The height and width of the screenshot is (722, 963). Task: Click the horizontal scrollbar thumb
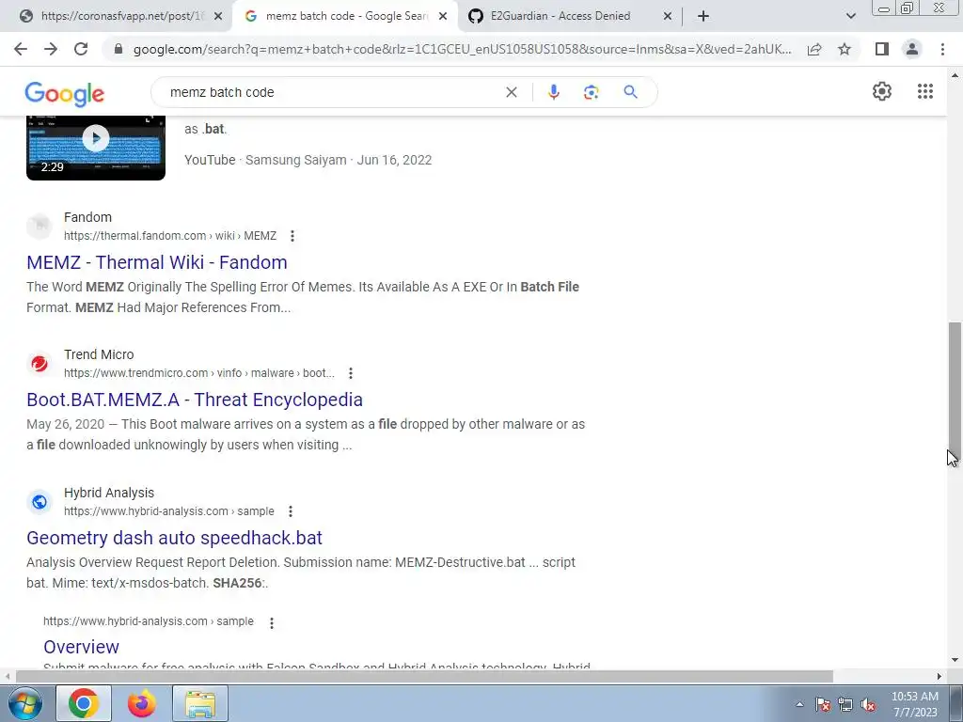(424, 677)
